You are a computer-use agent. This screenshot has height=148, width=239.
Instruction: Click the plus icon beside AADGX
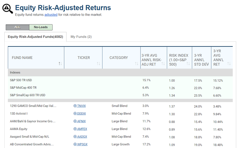click(75, 137)
